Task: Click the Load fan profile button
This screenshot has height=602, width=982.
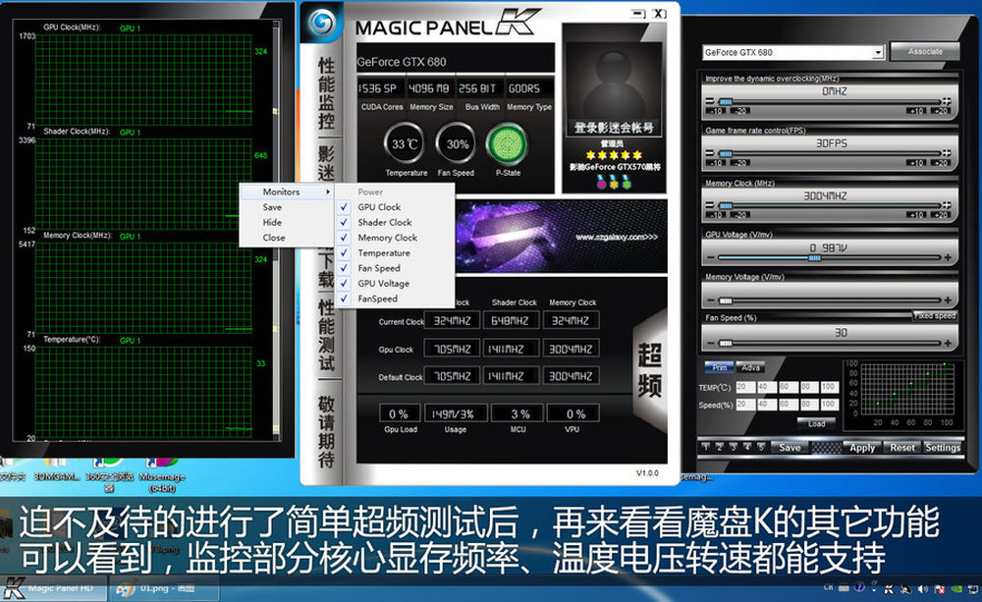Action: (x=816, y=423)
